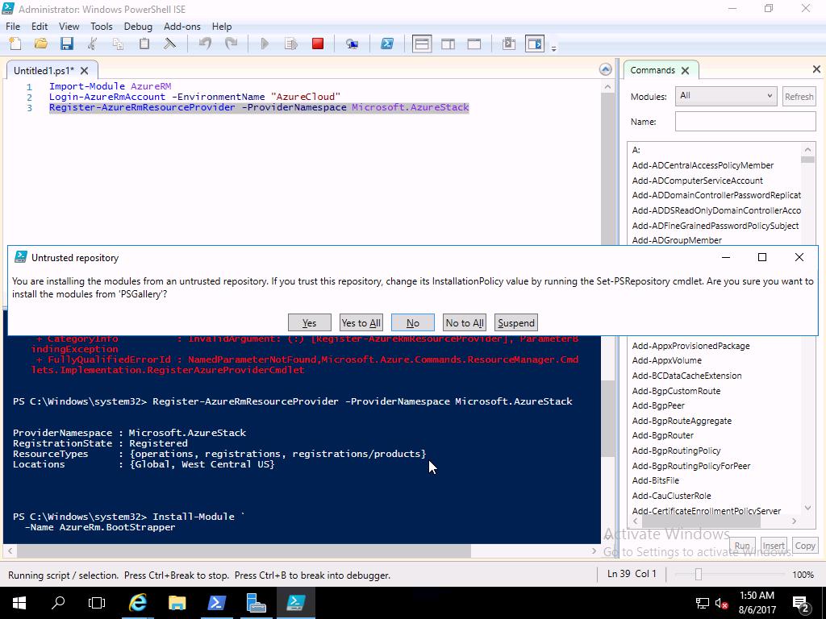Collapse the script pane with the round arrow

606,69
